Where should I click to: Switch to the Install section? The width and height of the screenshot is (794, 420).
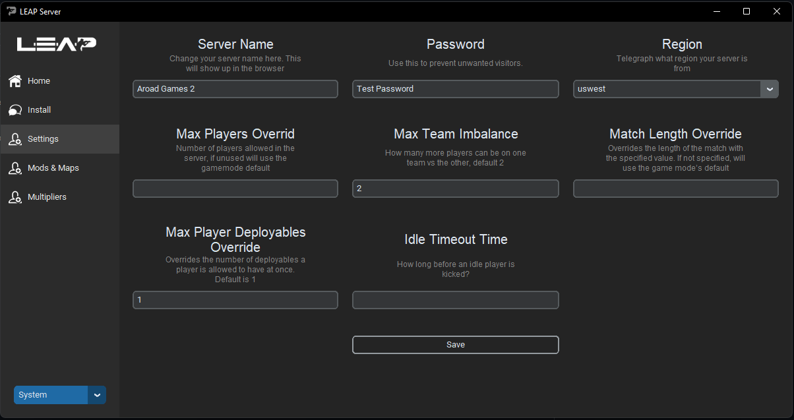tap(40, 109)
